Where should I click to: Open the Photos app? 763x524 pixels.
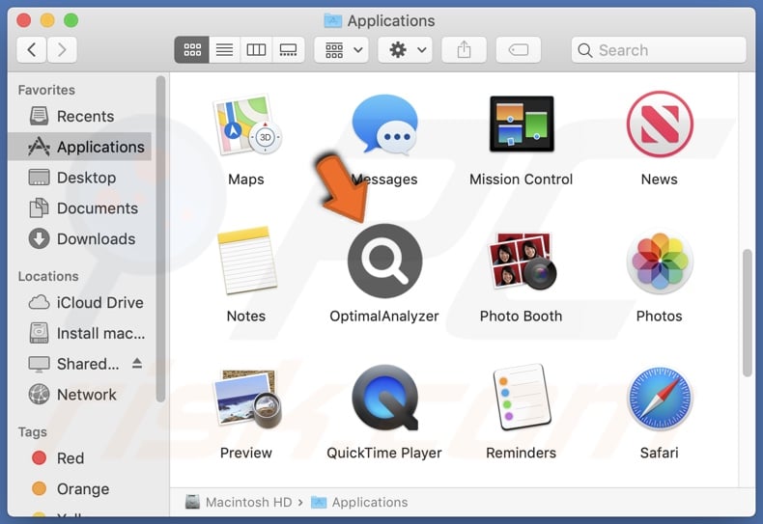point(660,261)
